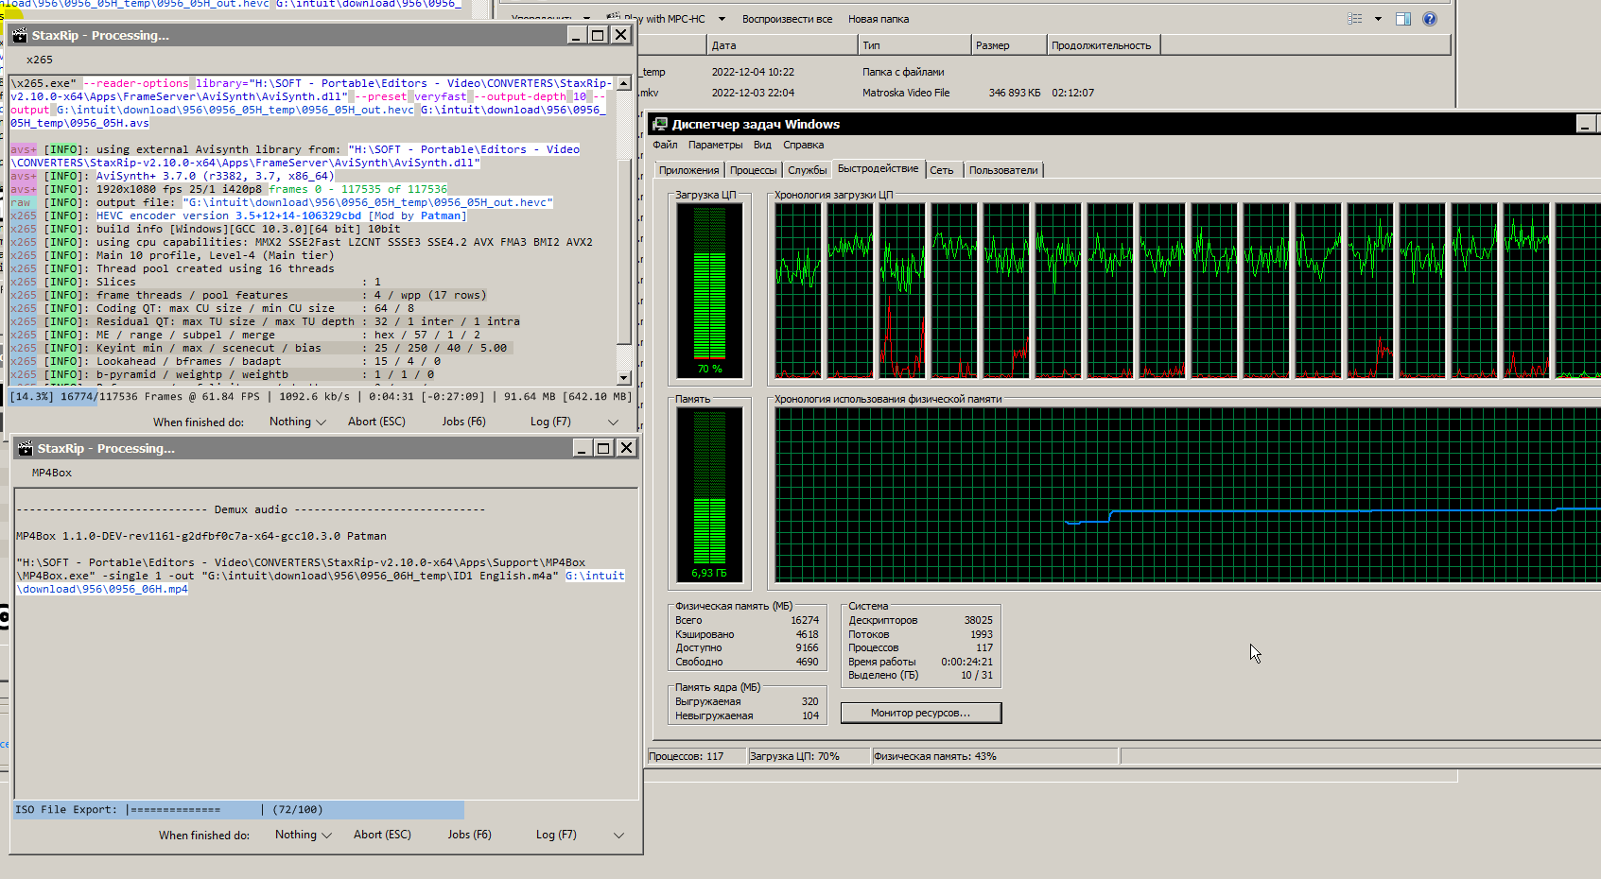The height and width of the screenshot is (879, 1601).
Task: Open 'When finished do' Nothing dropdown in x265 window
Action: coord(297,422)
